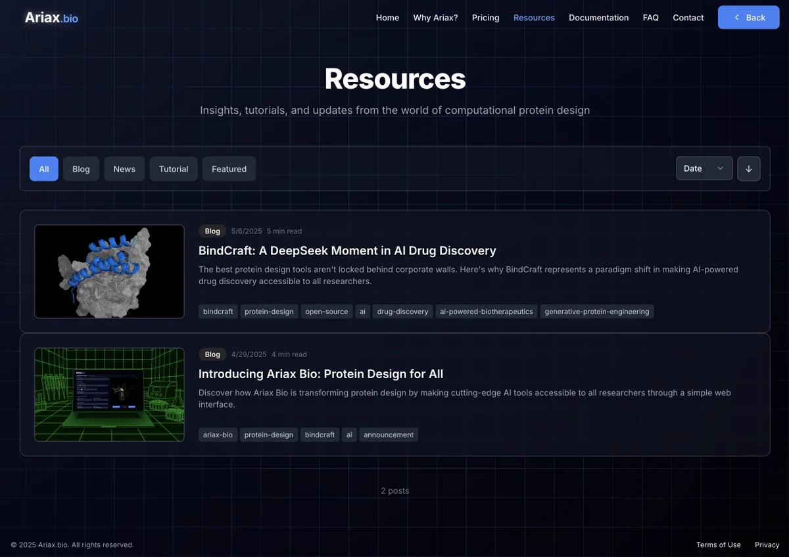
Task: Select bindcraft tag on the DeepSeek post
Action: [x=218, y=312]
